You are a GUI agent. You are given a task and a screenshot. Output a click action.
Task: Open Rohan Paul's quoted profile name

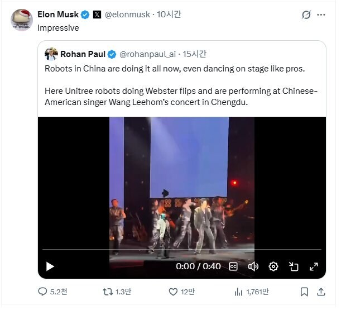(83, 54)
